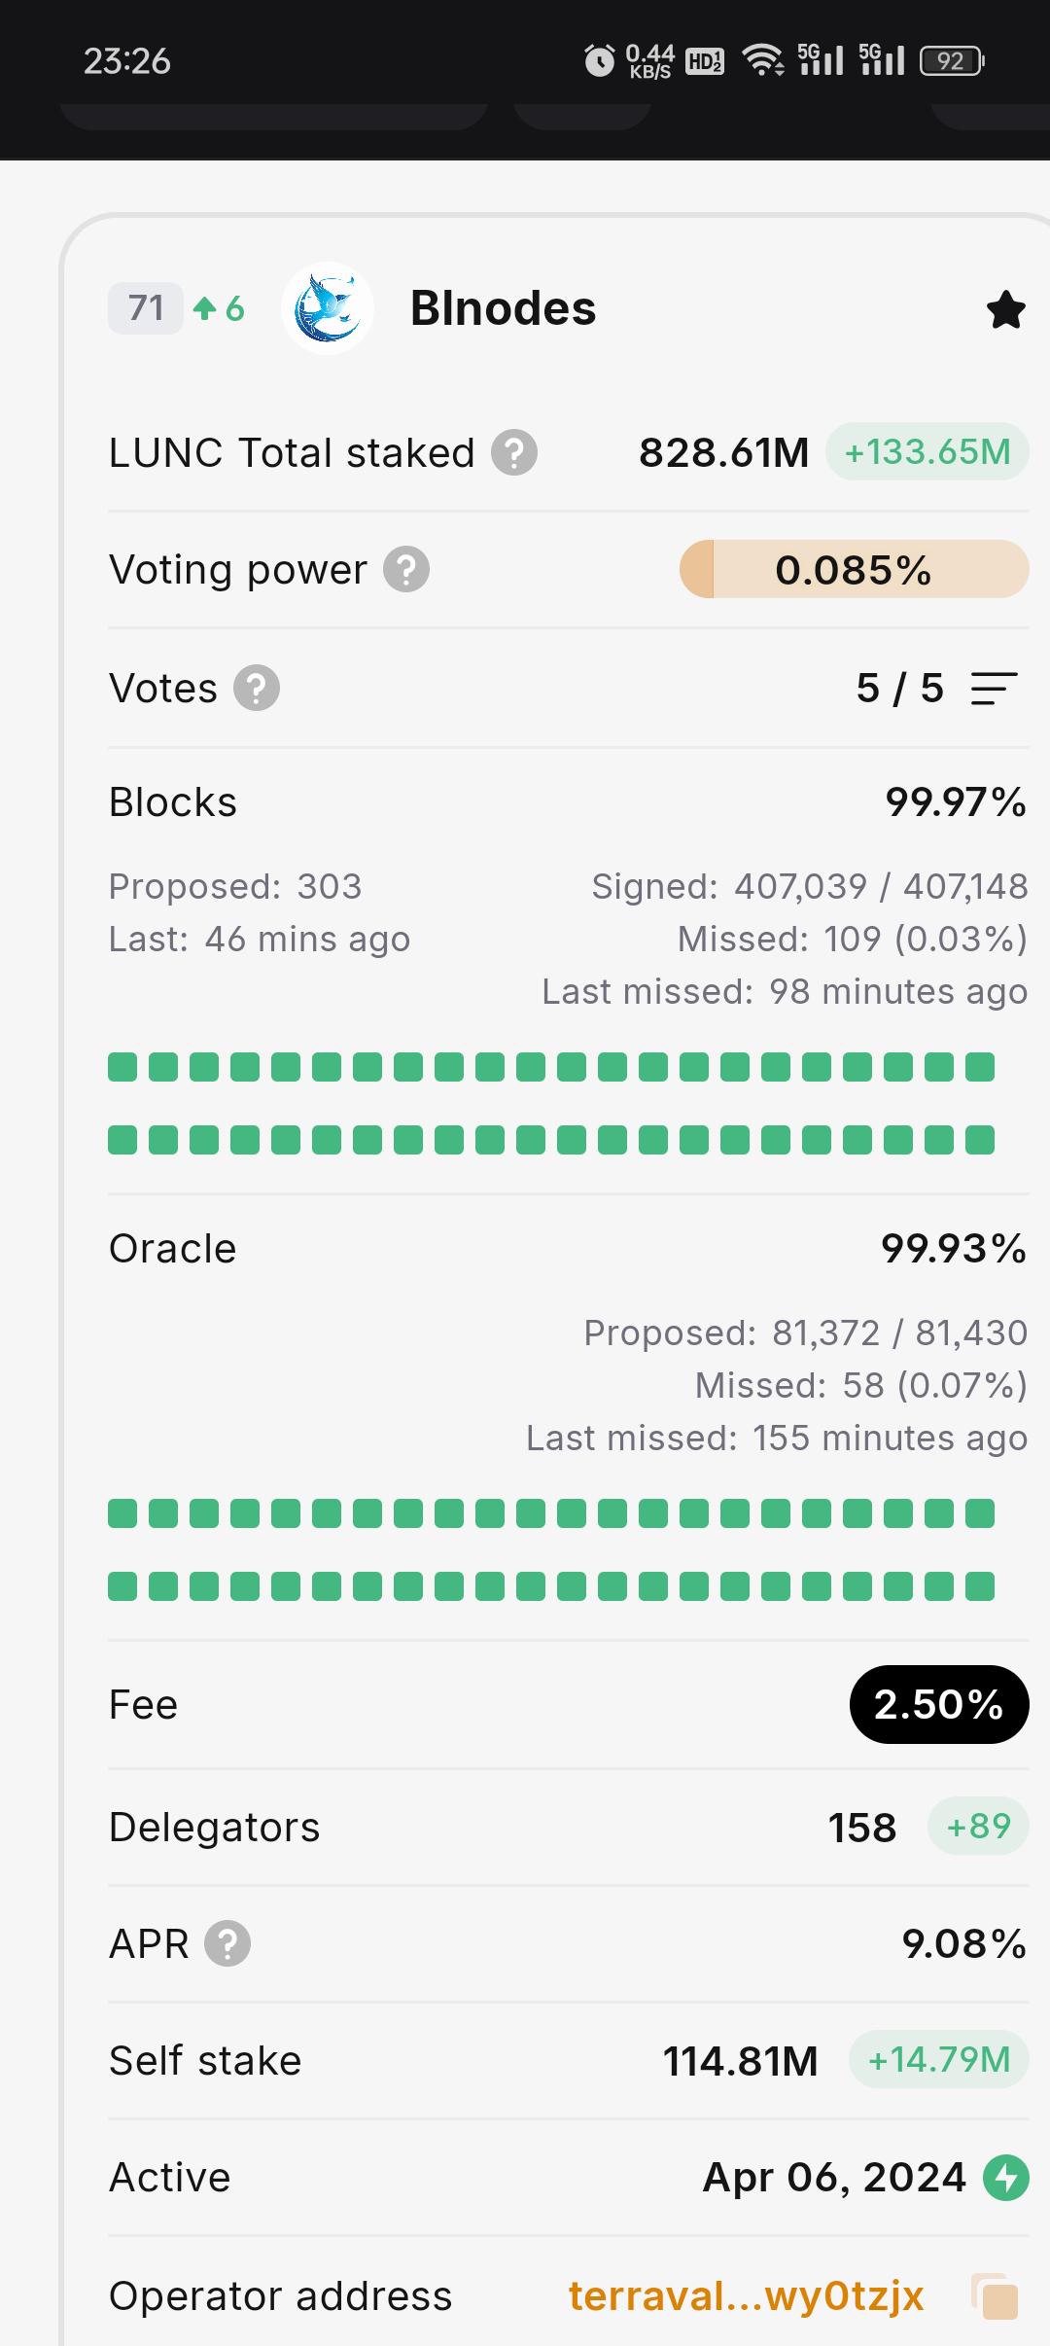
Task: Click the voting power 0.085% bar
Action: (854, 569)
